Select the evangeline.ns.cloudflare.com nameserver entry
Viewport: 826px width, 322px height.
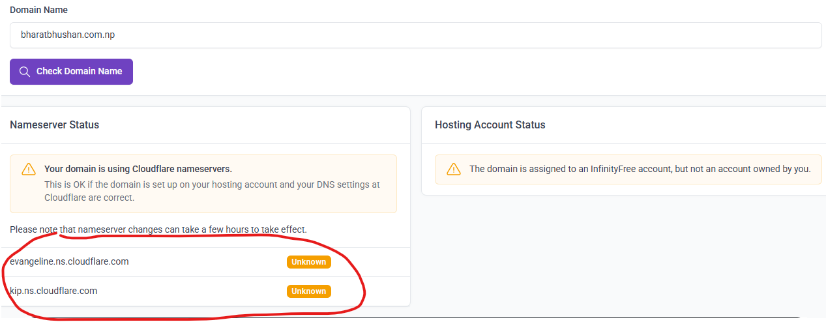69,261
